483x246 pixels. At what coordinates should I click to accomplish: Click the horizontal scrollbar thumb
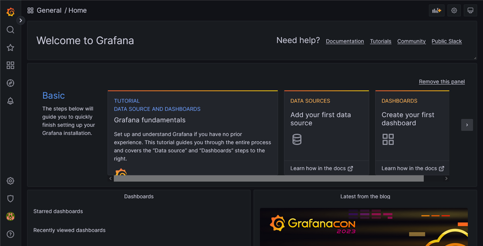(269, 179)
